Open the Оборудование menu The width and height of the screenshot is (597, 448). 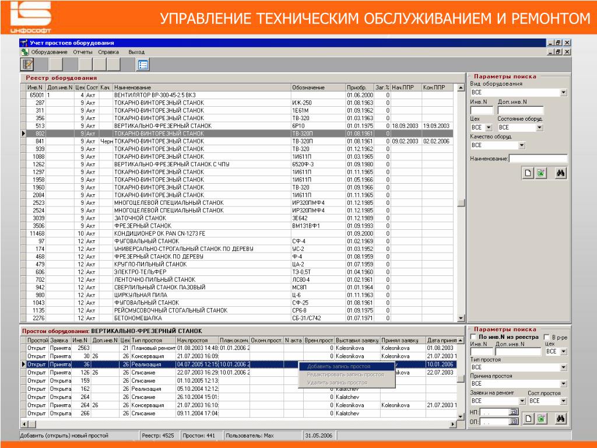point(49,52)
